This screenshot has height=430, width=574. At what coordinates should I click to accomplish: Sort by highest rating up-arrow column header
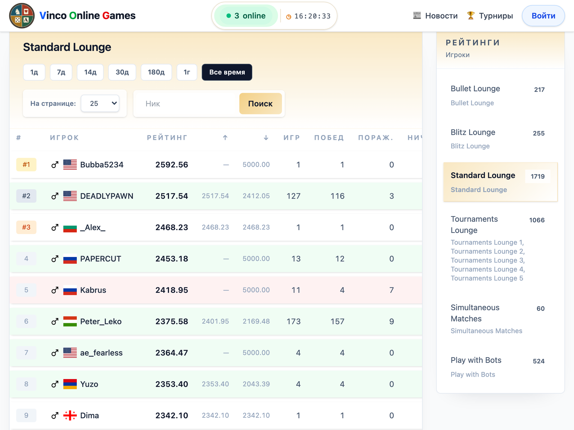[x=225, y=138]
